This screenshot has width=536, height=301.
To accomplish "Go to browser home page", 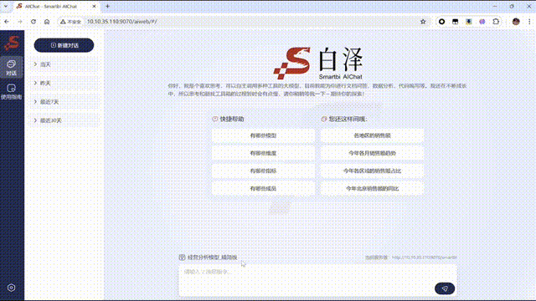I will click(47, 22).
